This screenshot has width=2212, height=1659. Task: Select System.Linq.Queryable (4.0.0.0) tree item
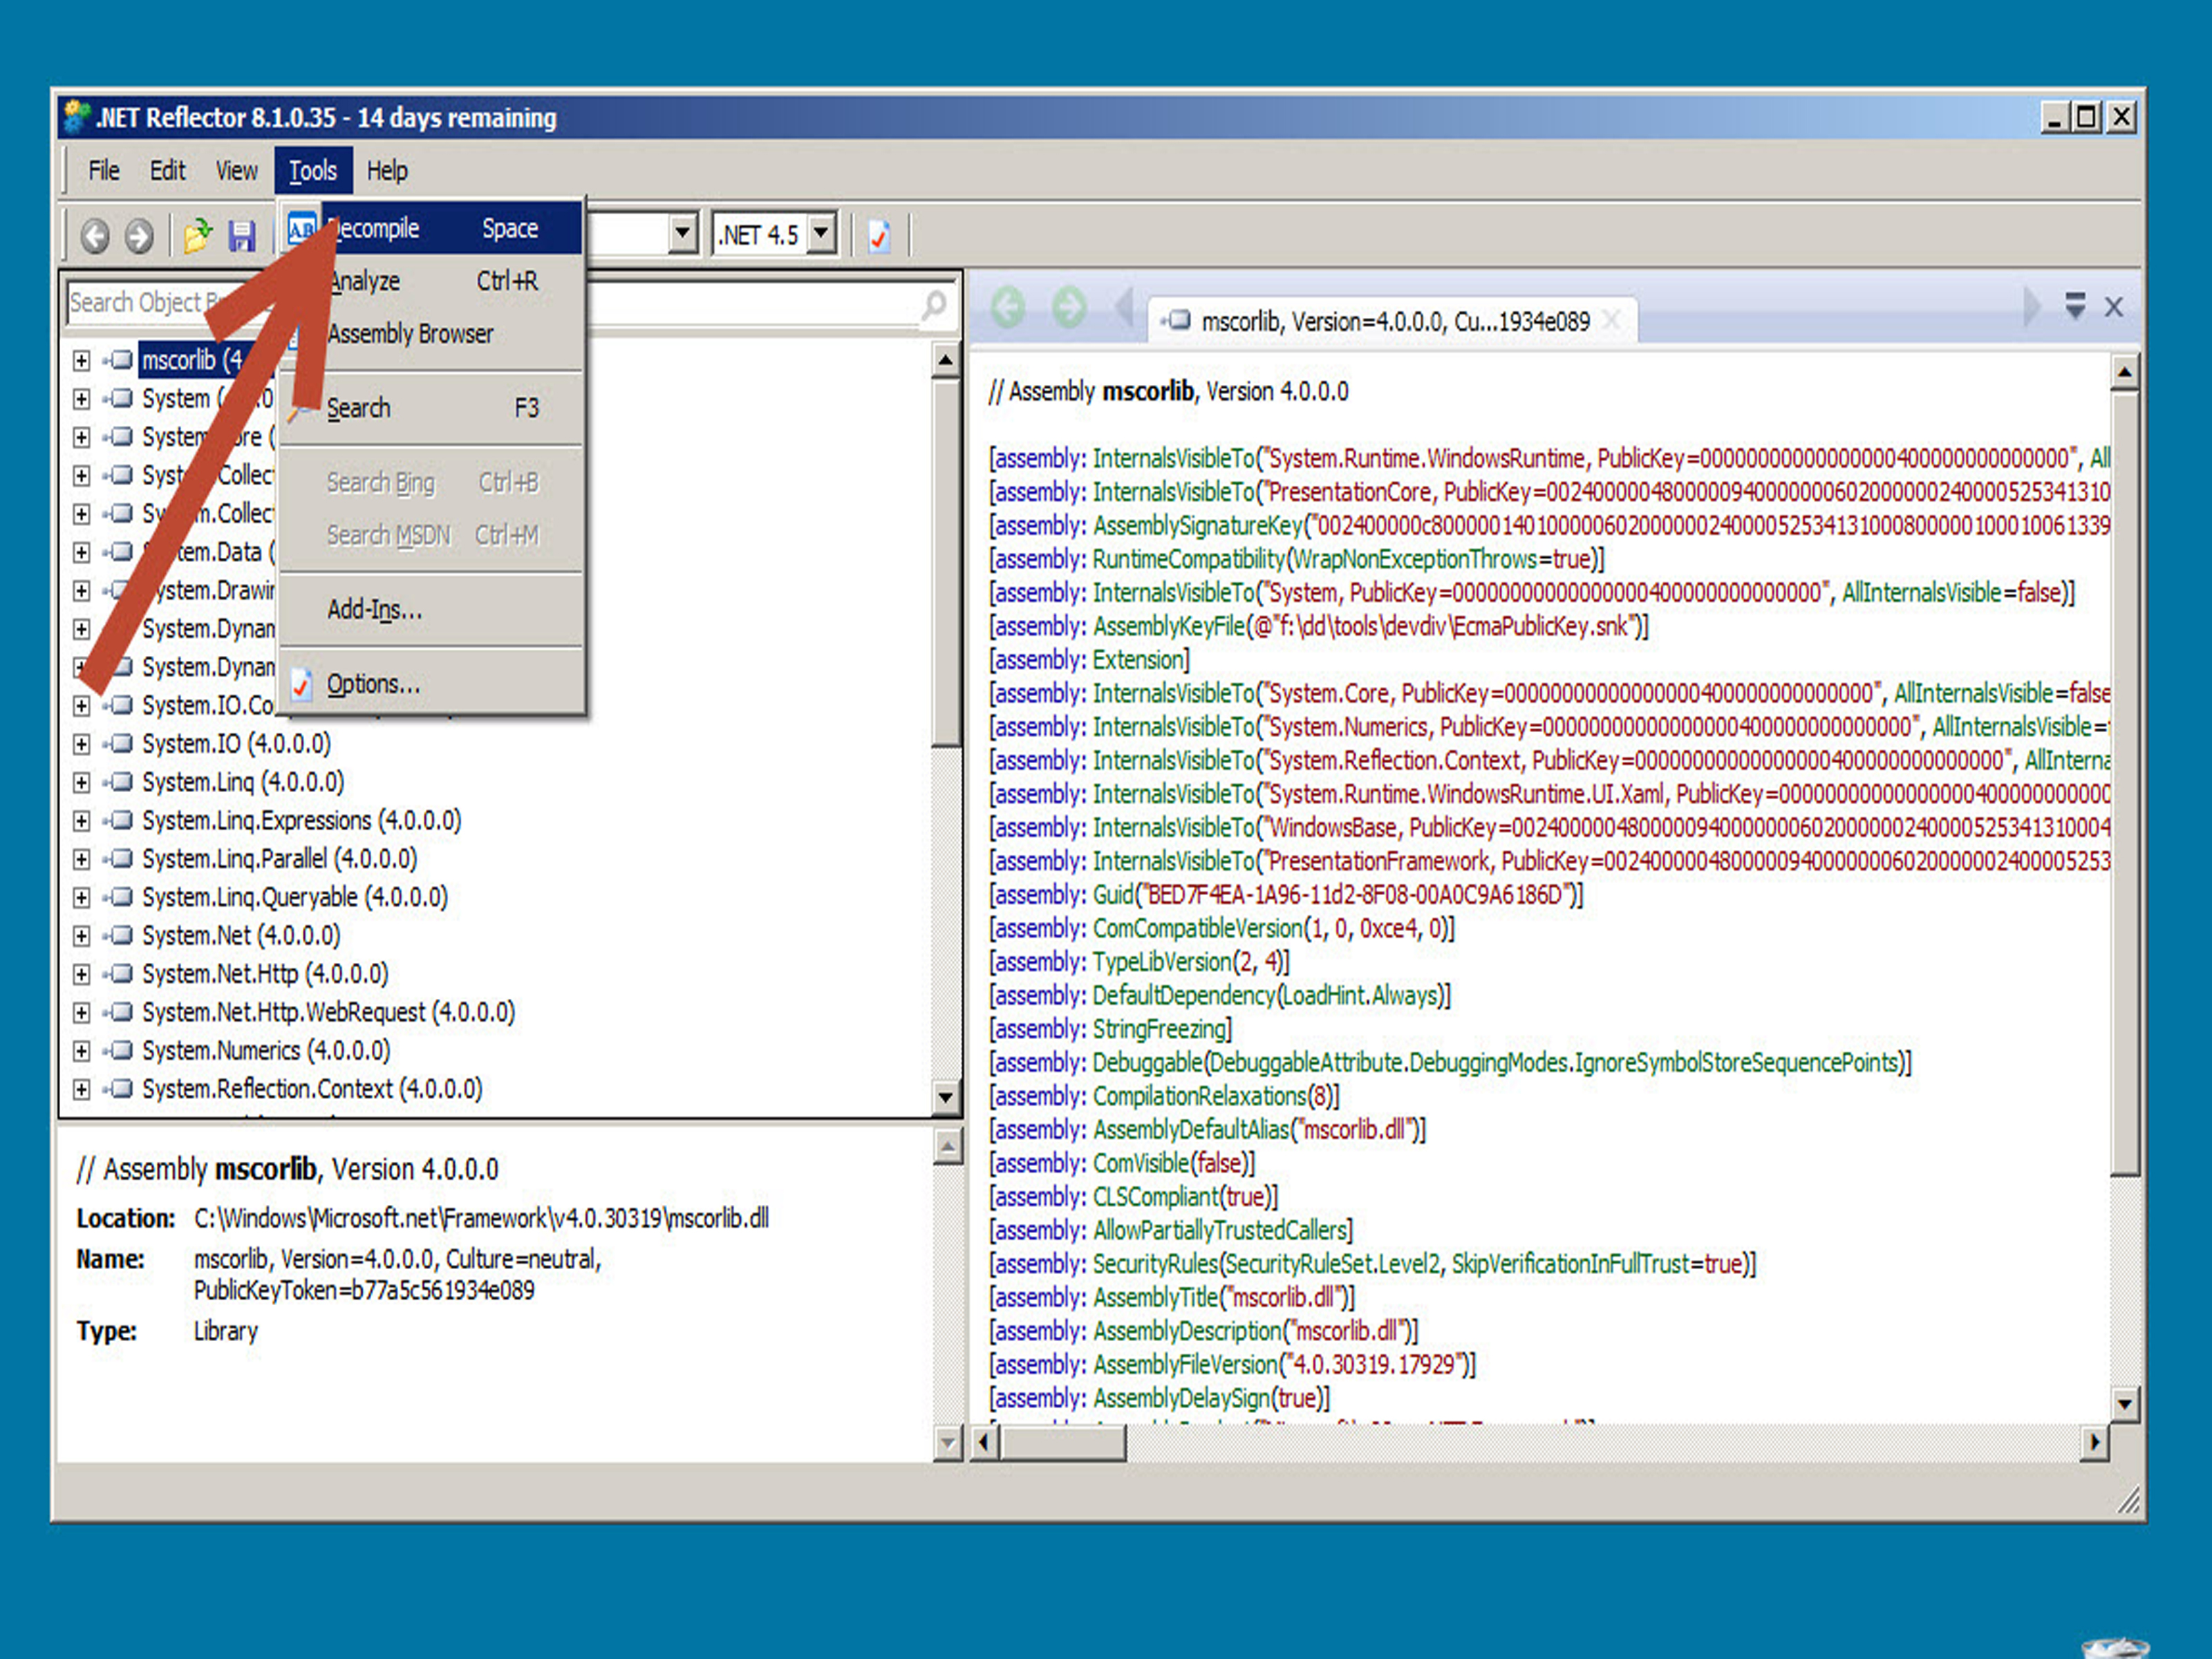[295, 897]
